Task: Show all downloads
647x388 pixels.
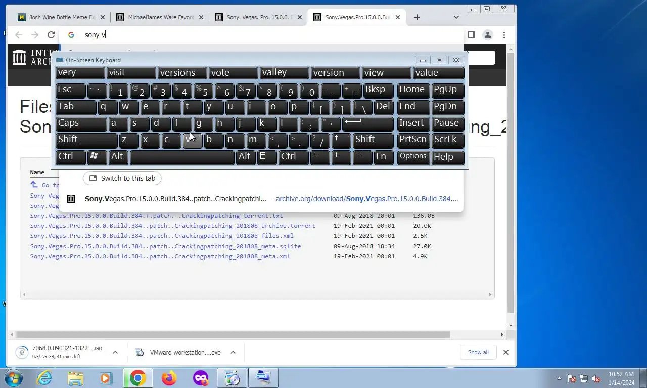Action: pyautogui.click(x=478, y=352)
